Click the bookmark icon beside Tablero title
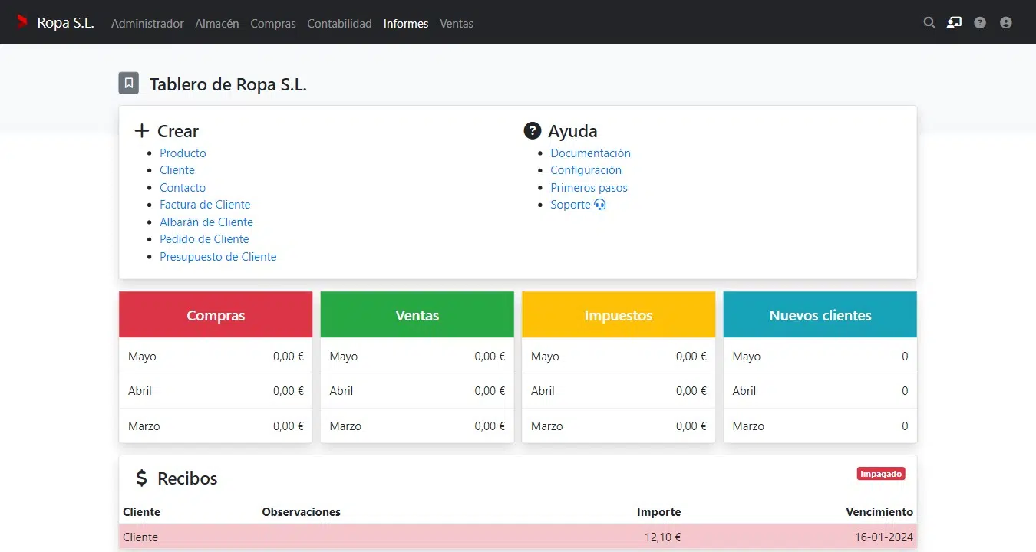1036x552 pixels. pos(129,84)
